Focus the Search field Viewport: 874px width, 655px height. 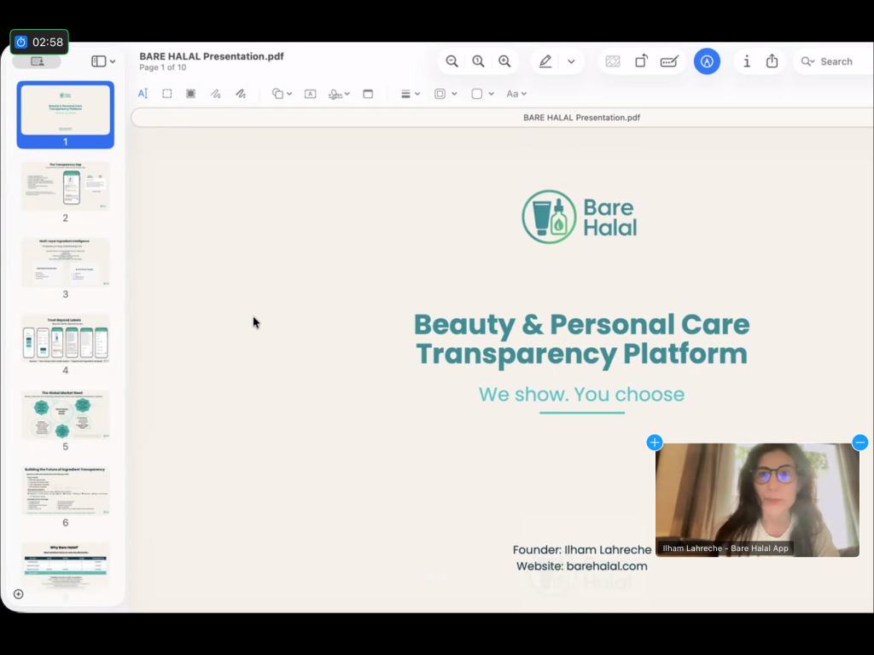834,61
